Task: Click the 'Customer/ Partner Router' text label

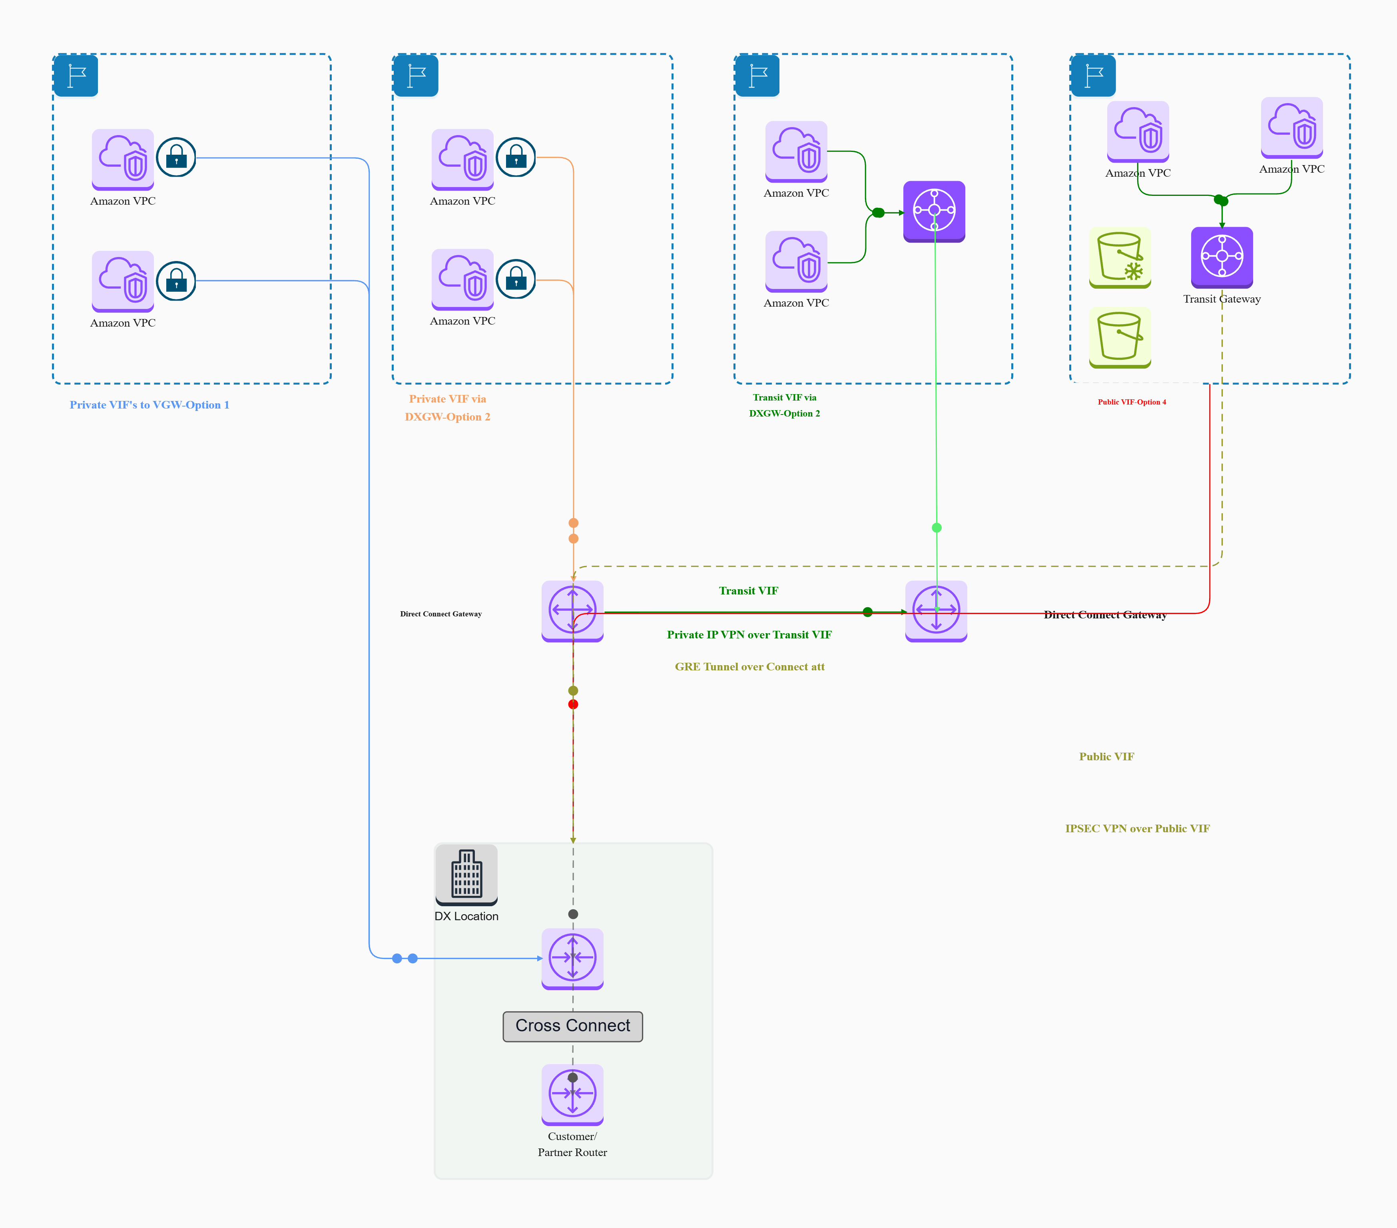Action: tap(573, 1144)
